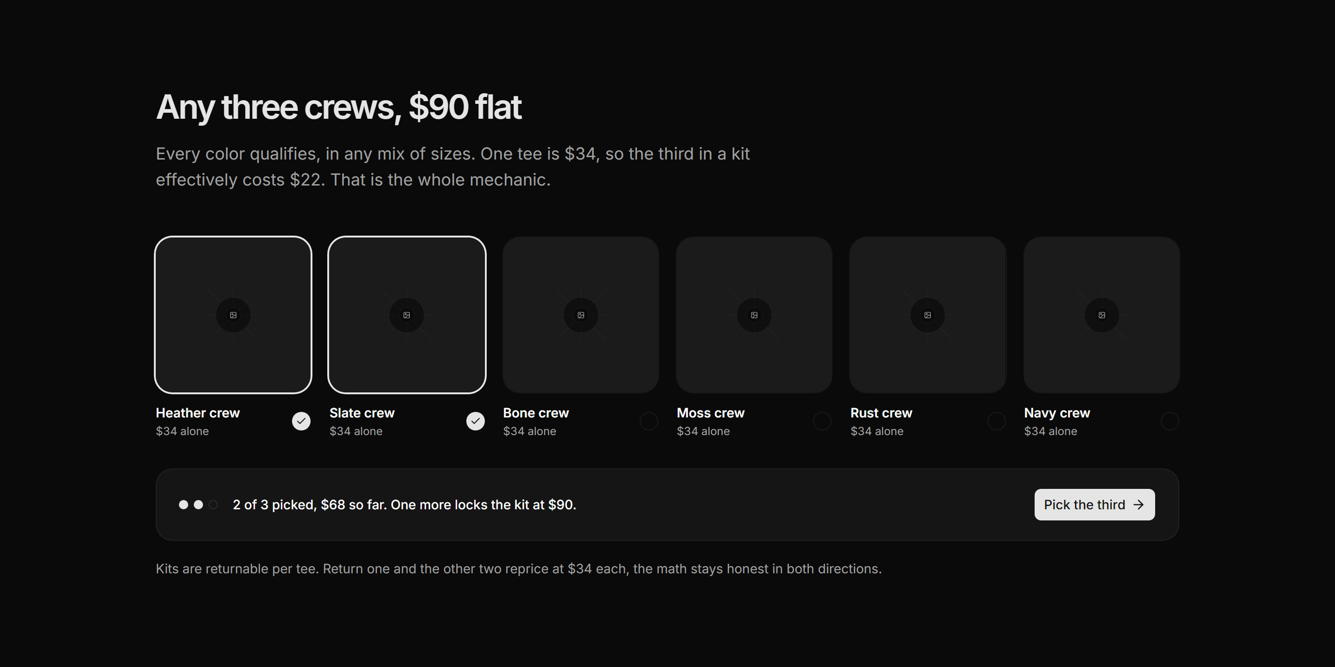Click the Heather crew title text
The width and height of the screenshot is (1335, 667).
point(197,413)
